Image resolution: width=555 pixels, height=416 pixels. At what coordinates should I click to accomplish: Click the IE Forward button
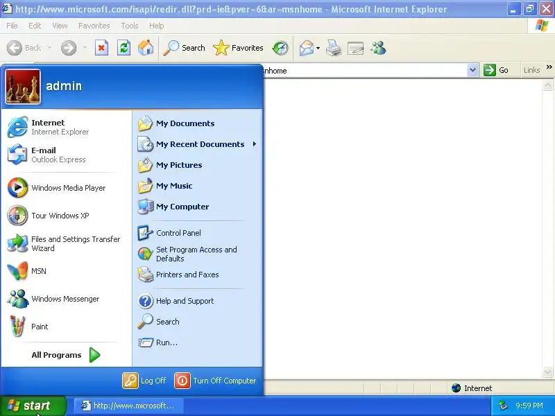pos(69,48)
